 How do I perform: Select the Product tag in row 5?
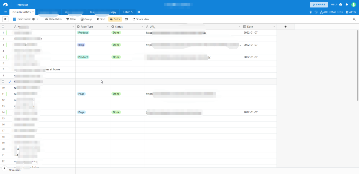coord(83,57)
